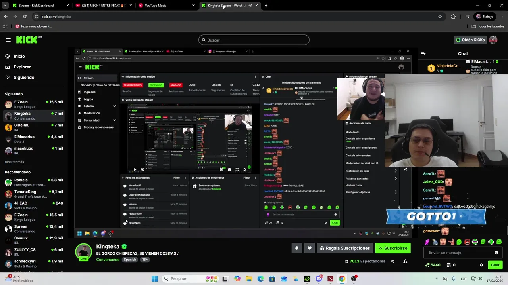
Task: Mute audio on the Kingteka Stream tab
Action: (250, 6)
